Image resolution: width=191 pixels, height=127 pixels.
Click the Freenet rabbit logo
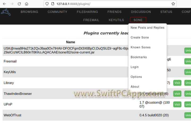click(6, 12)
